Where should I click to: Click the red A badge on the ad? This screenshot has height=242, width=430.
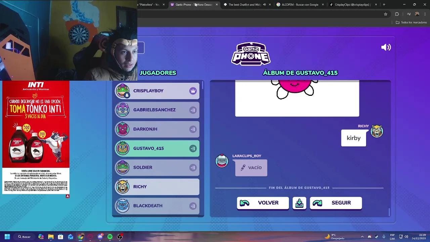coord(68,196)
